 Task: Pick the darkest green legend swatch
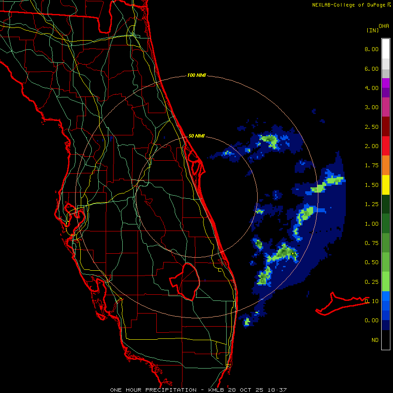[386, 204]
